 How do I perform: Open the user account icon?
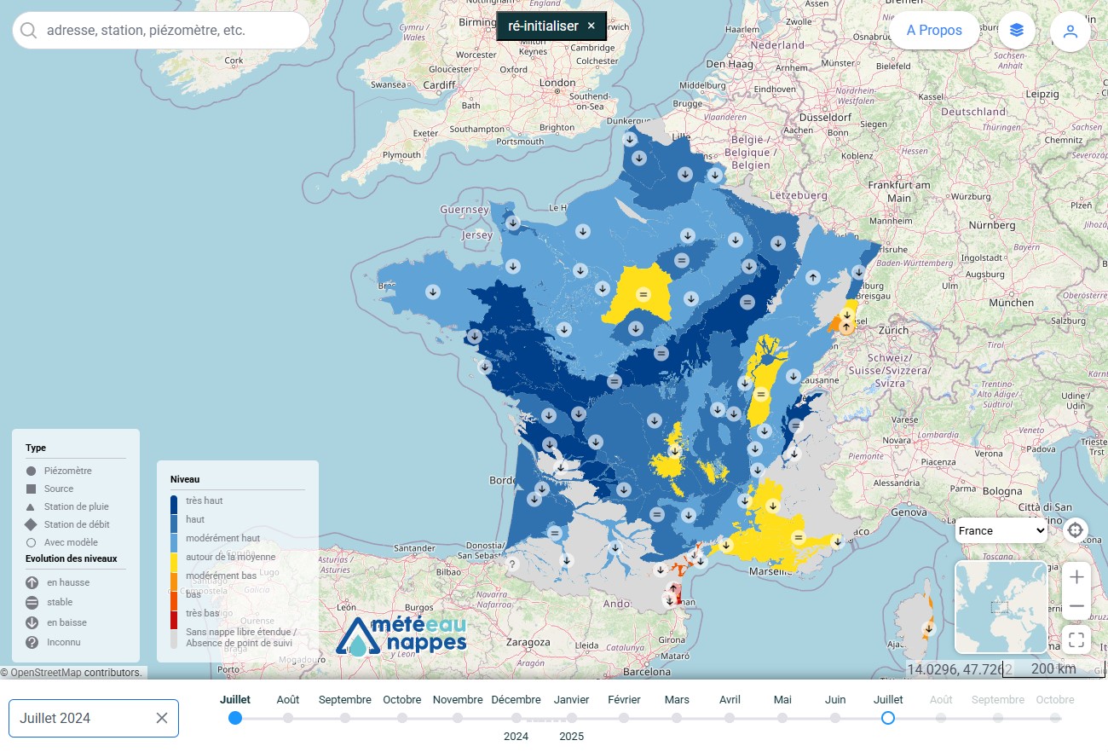pos(1070,31)
